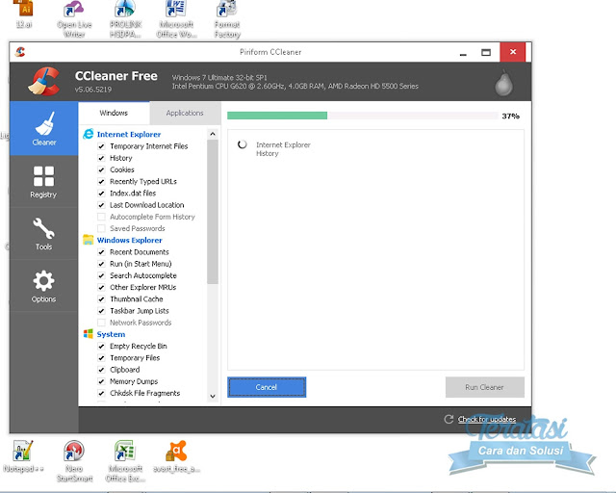Click the Internet Explorer category icon

[89, 134]
